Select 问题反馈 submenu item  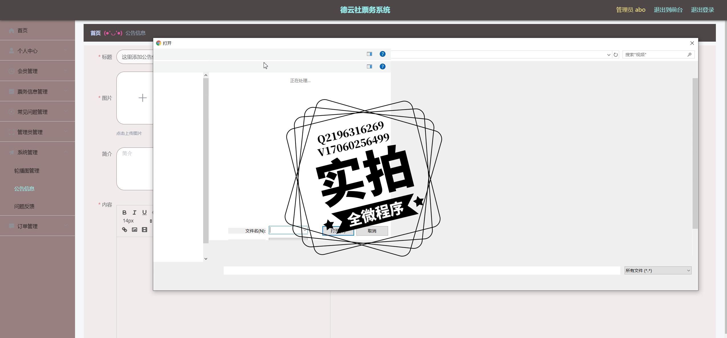(x=24, y=206)
